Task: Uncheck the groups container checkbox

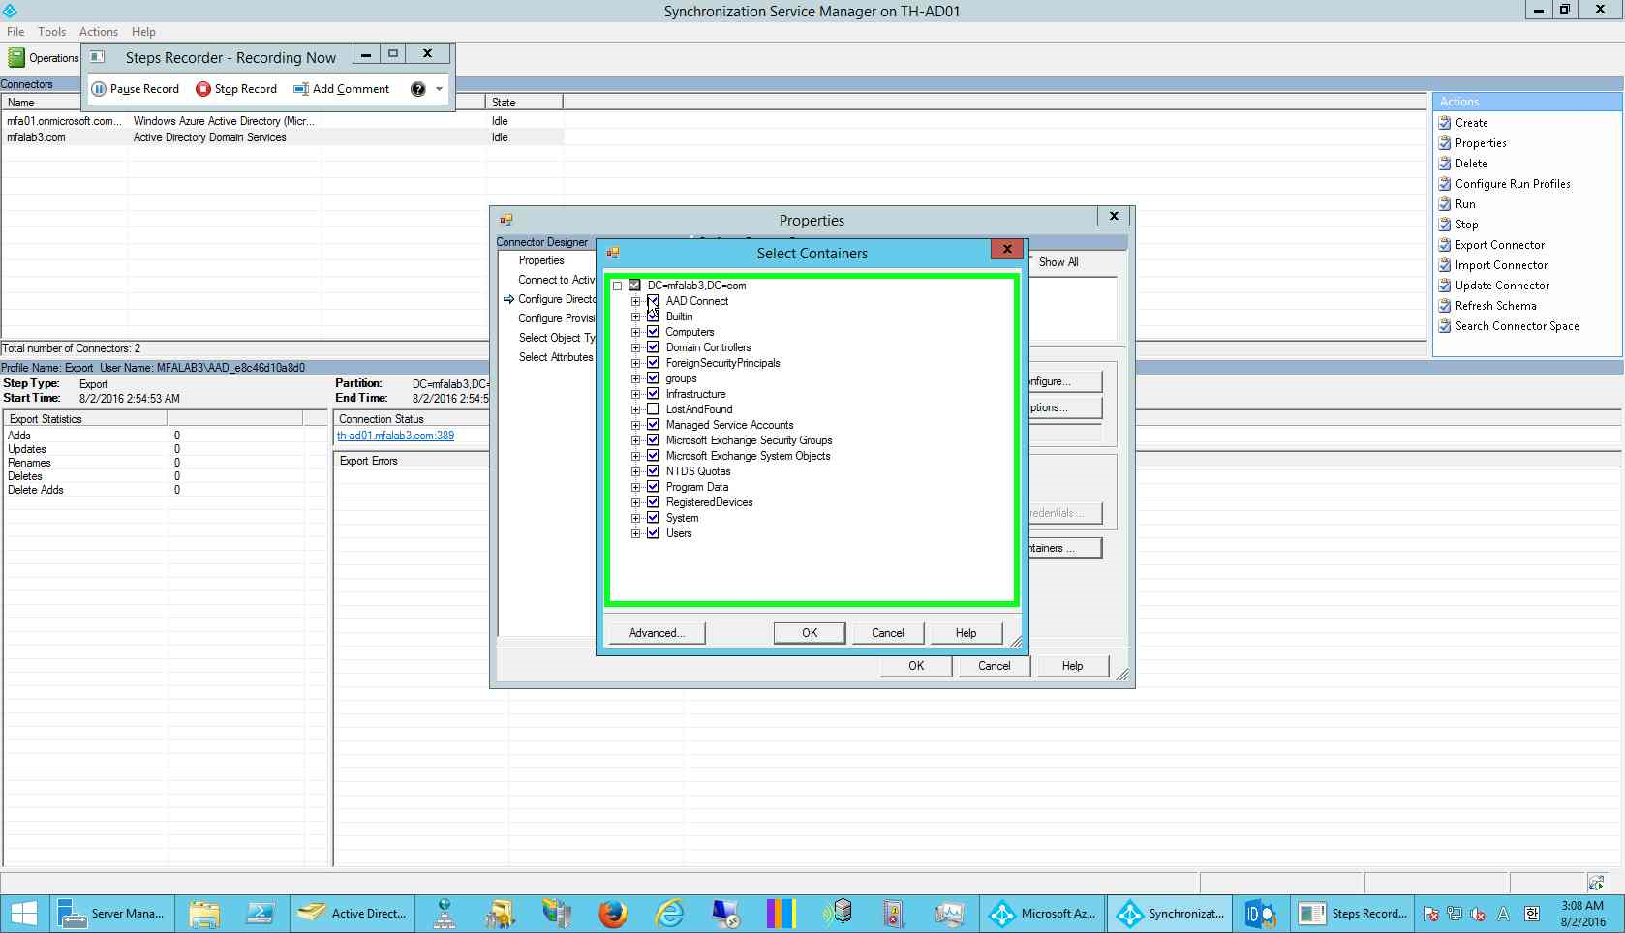Action: pos(653,378)
